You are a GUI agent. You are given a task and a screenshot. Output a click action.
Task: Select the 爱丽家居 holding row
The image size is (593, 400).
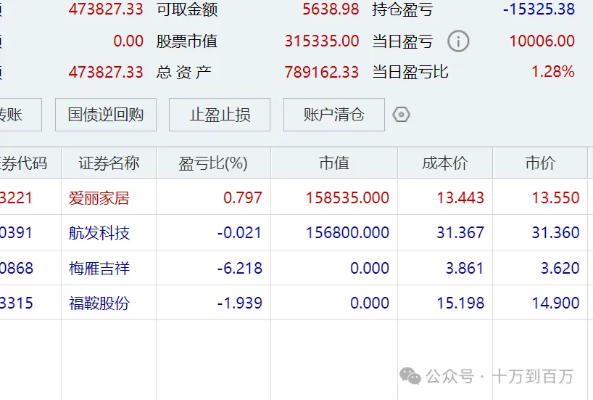[x=99, y=197]
